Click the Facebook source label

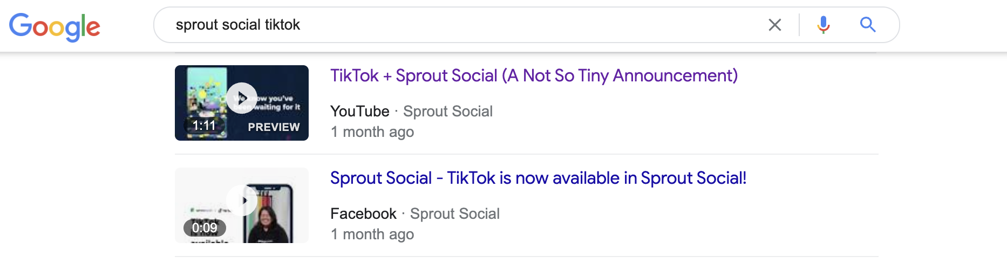pyautogui.click(x=363, y=213)
